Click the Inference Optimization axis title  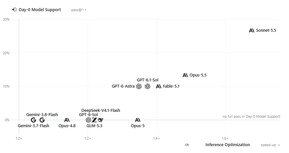click(228, 145)
